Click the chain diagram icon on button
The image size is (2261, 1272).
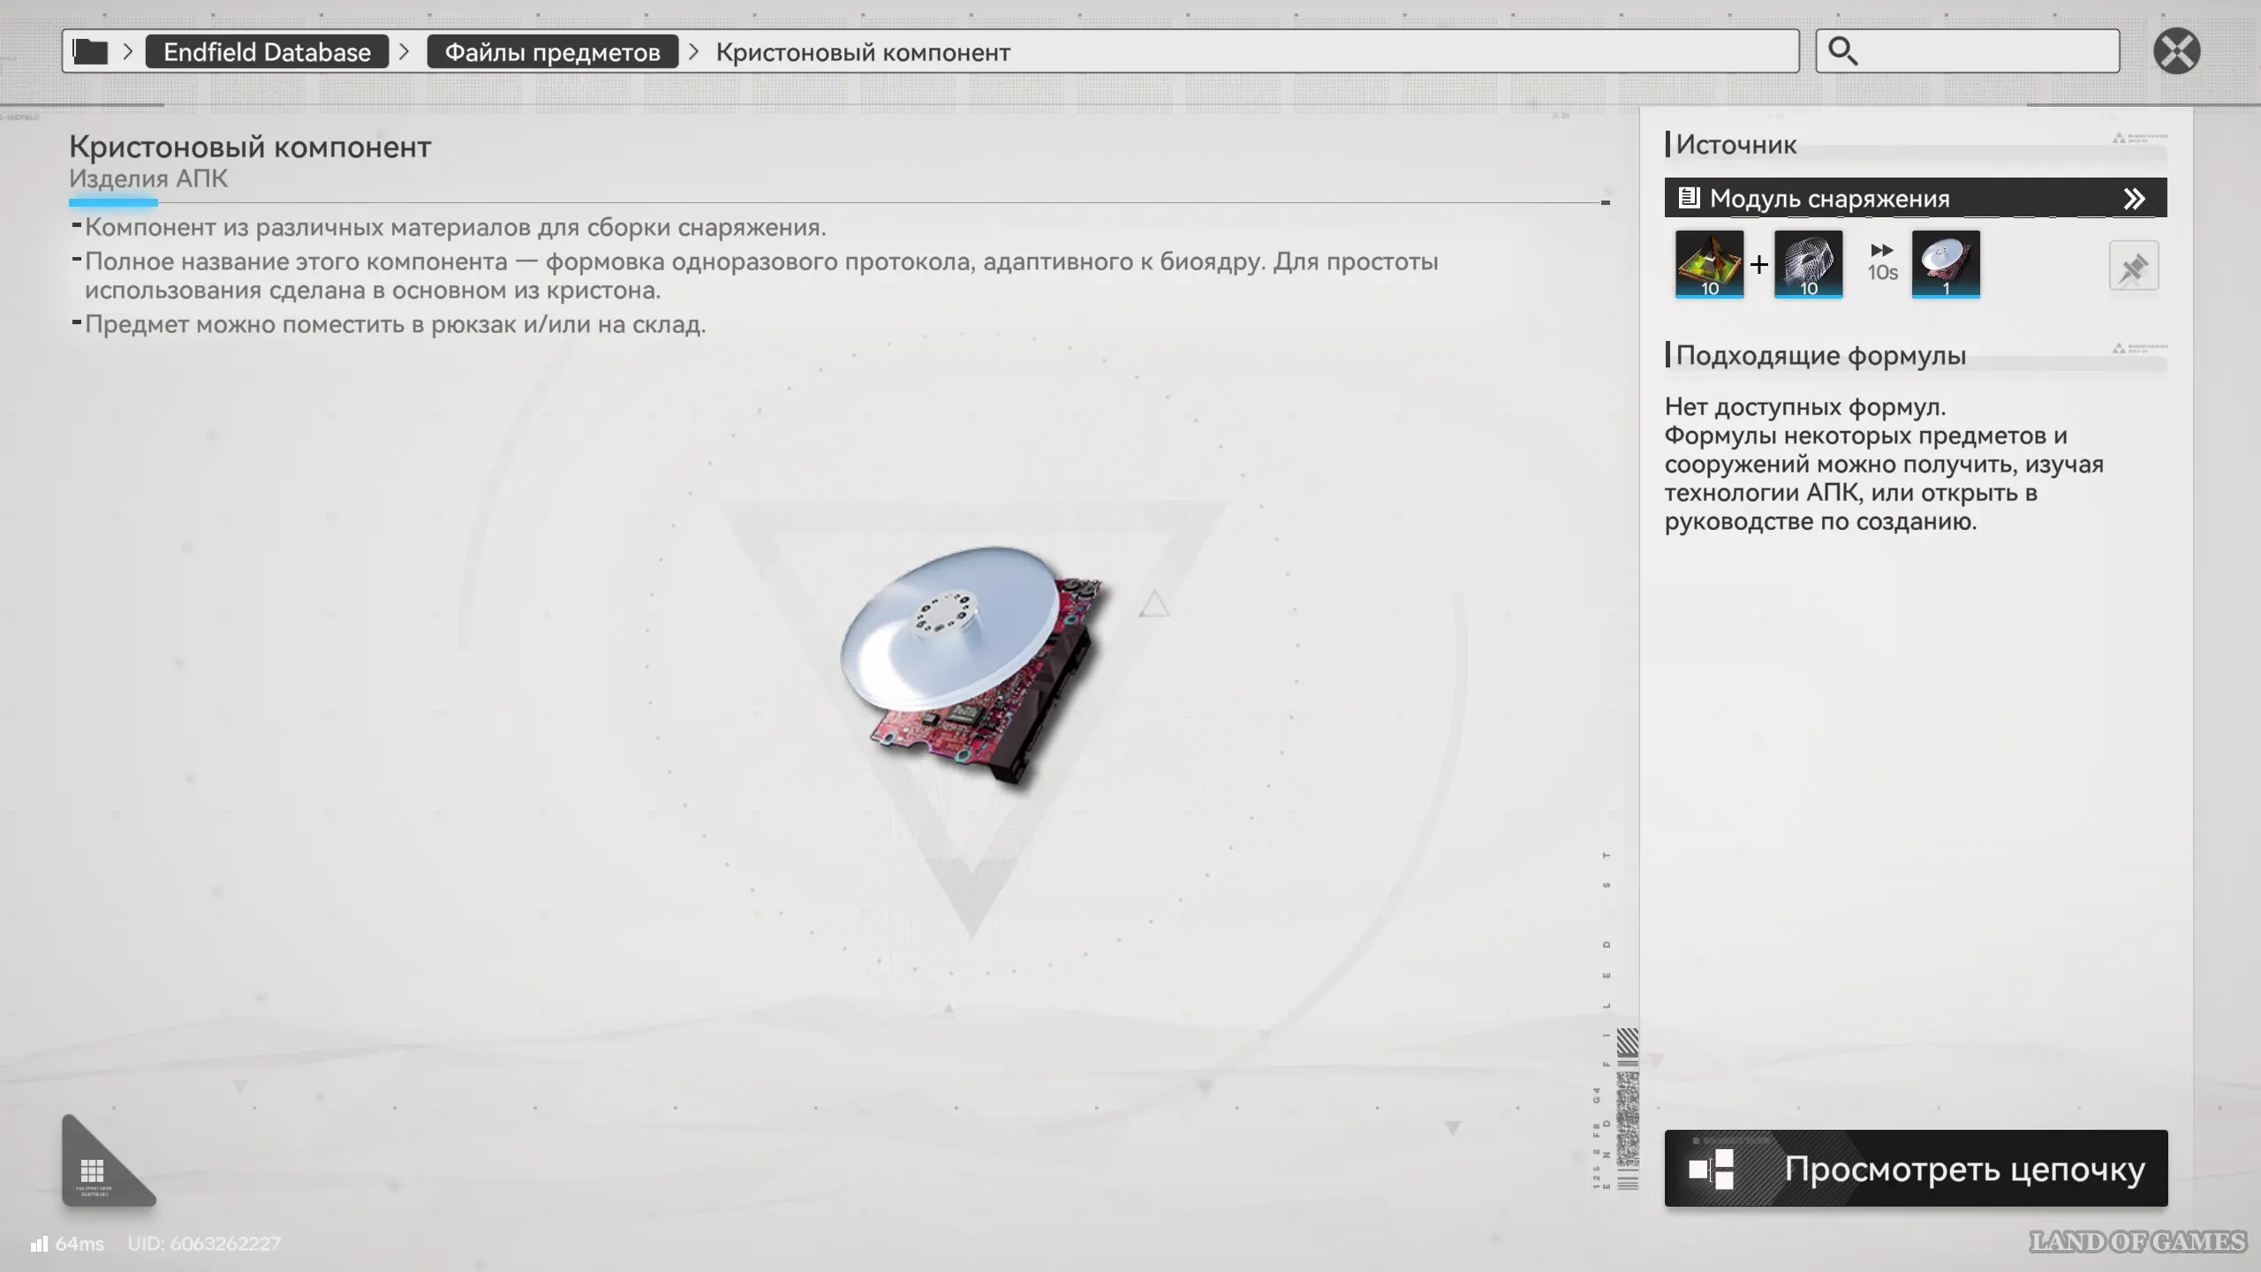(1712, 1169)
